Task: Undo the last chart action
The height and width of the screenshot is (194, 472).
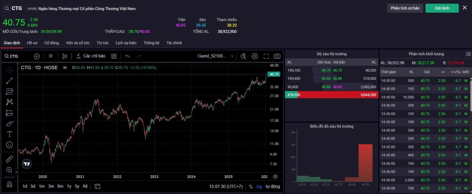Action: pos(128,56)
